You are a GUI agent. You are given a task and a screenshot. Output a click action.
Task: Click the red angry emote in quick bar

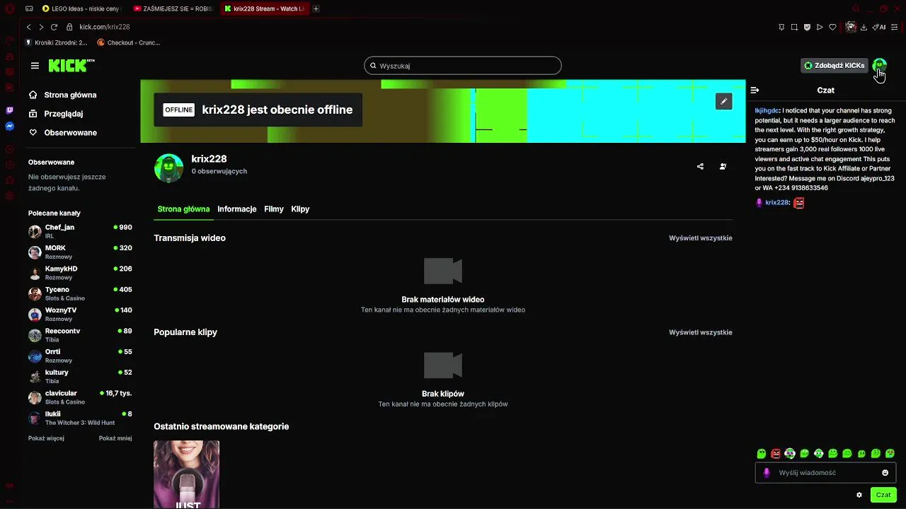[776, 454]
